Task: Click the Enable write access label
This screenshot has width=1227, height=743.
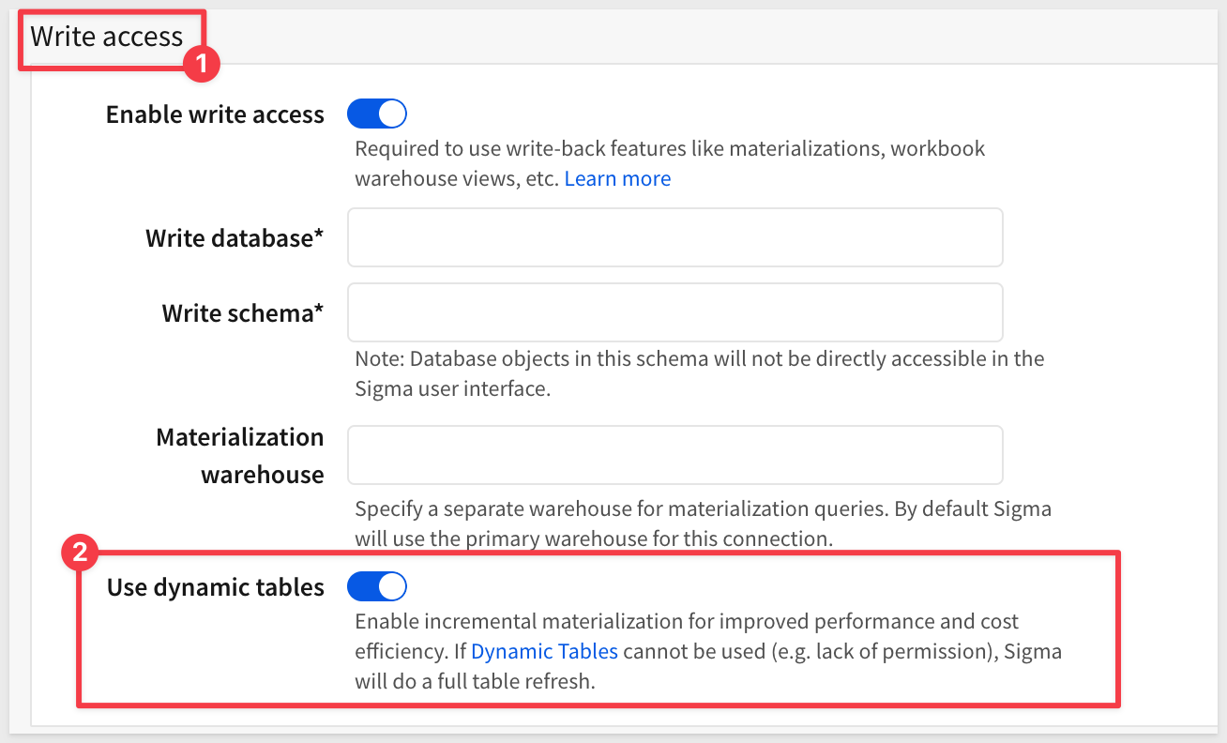Action: pos(215,114)
